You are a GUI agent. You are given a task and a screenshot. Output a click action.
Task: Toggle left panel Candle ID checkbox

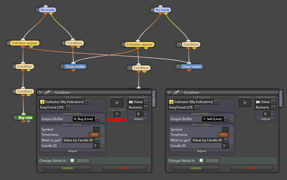102,146
